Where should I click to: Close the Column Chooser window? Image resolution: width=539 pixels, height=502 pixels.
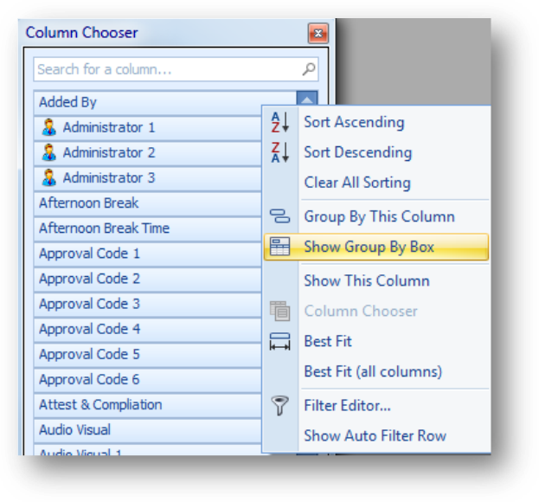coord(318,34)
